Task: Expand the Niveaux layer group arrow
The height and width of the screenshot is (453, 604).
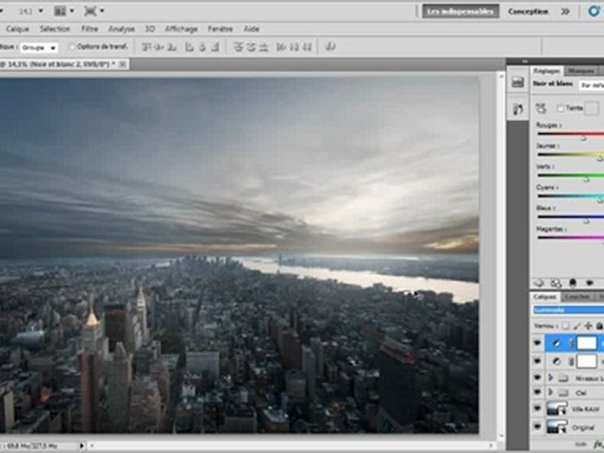Action: tap(551, 377)
